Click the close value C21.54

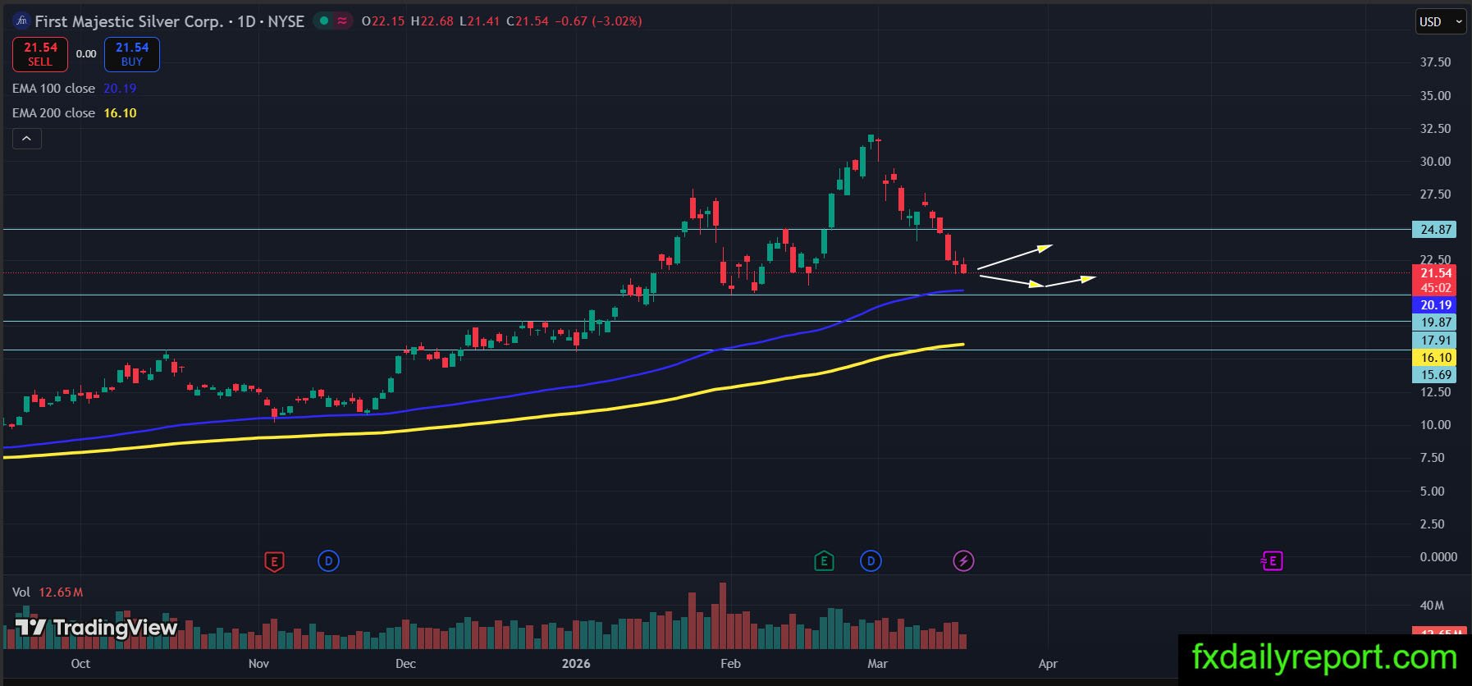(527, 21)
